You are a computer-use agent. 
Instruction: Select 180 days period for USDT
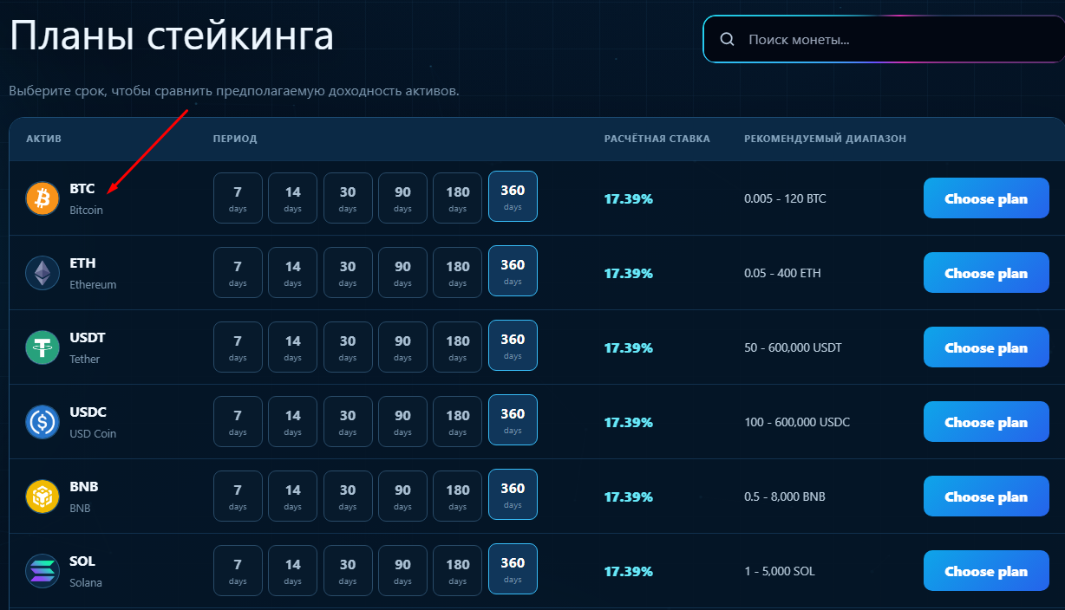coord(458,347)
